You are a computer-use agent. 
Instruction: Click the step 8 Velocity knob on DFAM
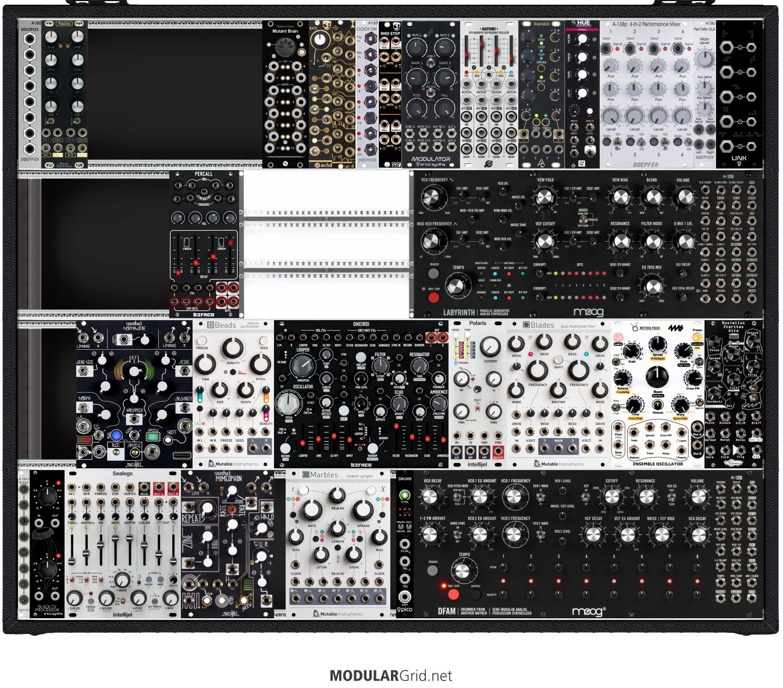(x=698, y=594)
